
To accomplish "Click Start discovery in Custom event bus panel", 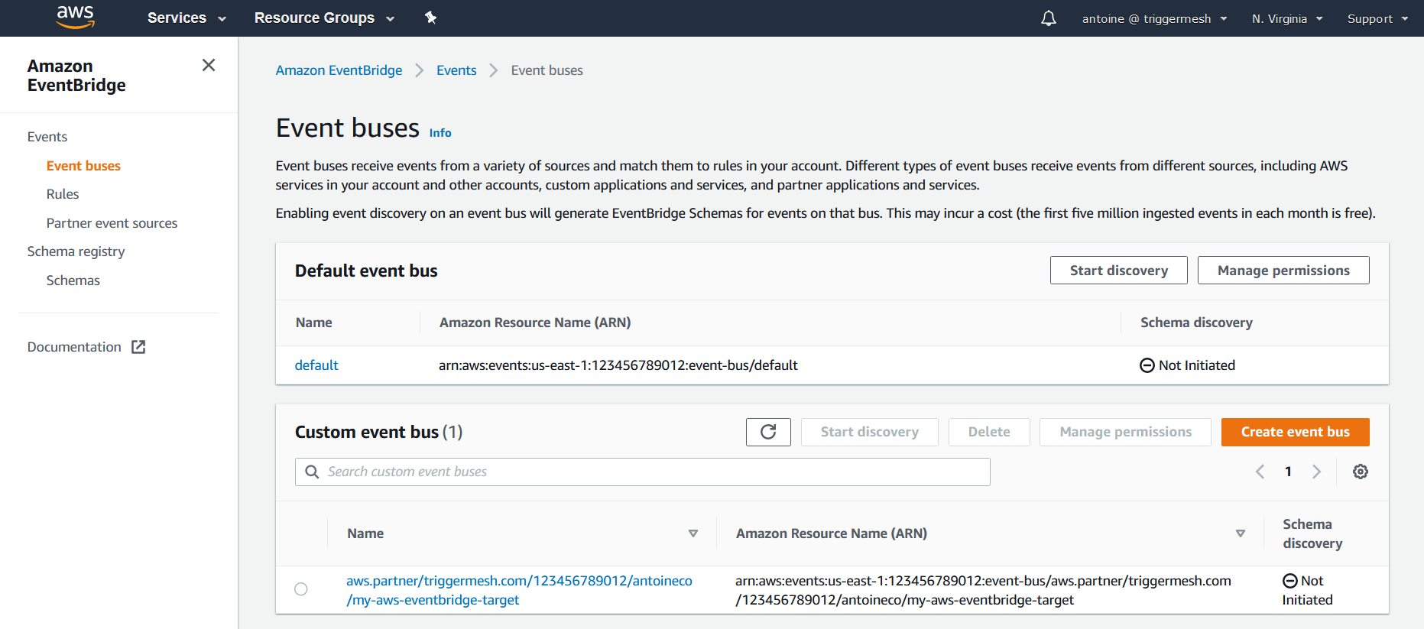I will pyautogui.click(x=870, y=432).
